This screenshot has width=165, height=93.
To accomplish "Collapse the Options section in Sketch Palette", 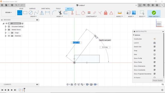I will tap(134, 35).
